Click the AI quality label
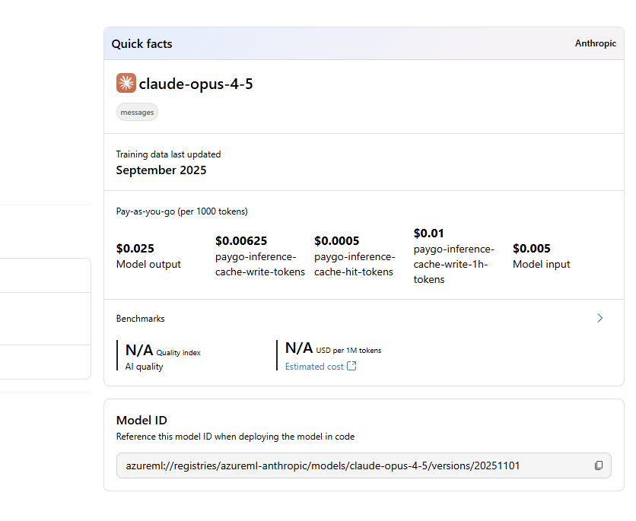This screenshot has width=636, height=521. coord(144,367)
